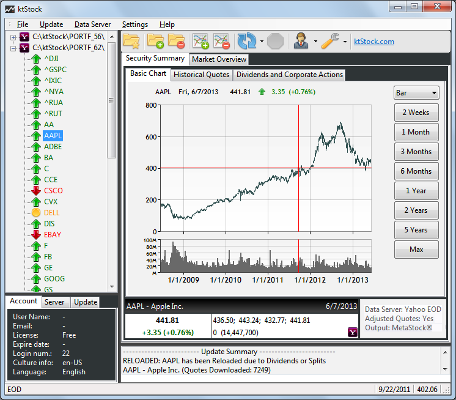Image resolution: width=456 pixels, height=400 pixels.
Task: Click the green up arrow beside FB
Action: click(36, 257)
